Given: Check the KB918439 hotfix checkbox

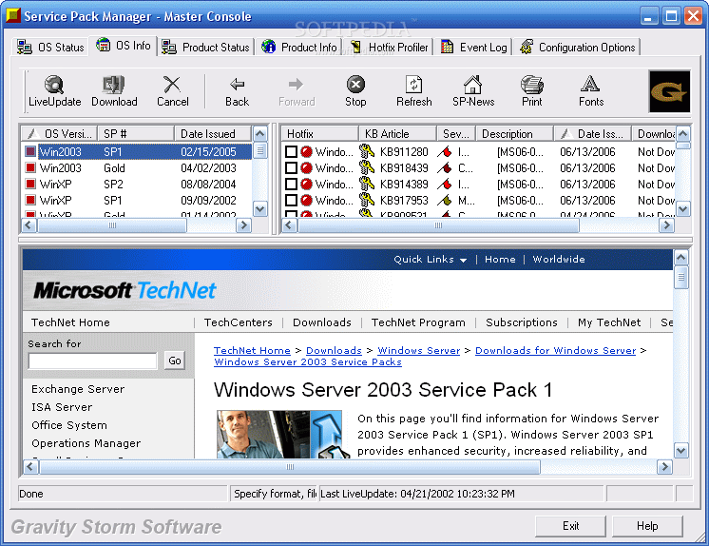Looking at the screenshot, I should pos(291,168).
